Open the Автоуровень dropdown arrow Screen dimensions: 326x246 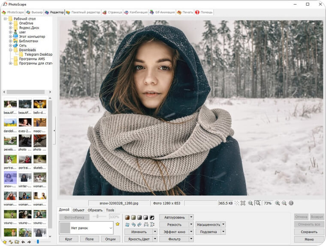[x=191, y=217]
